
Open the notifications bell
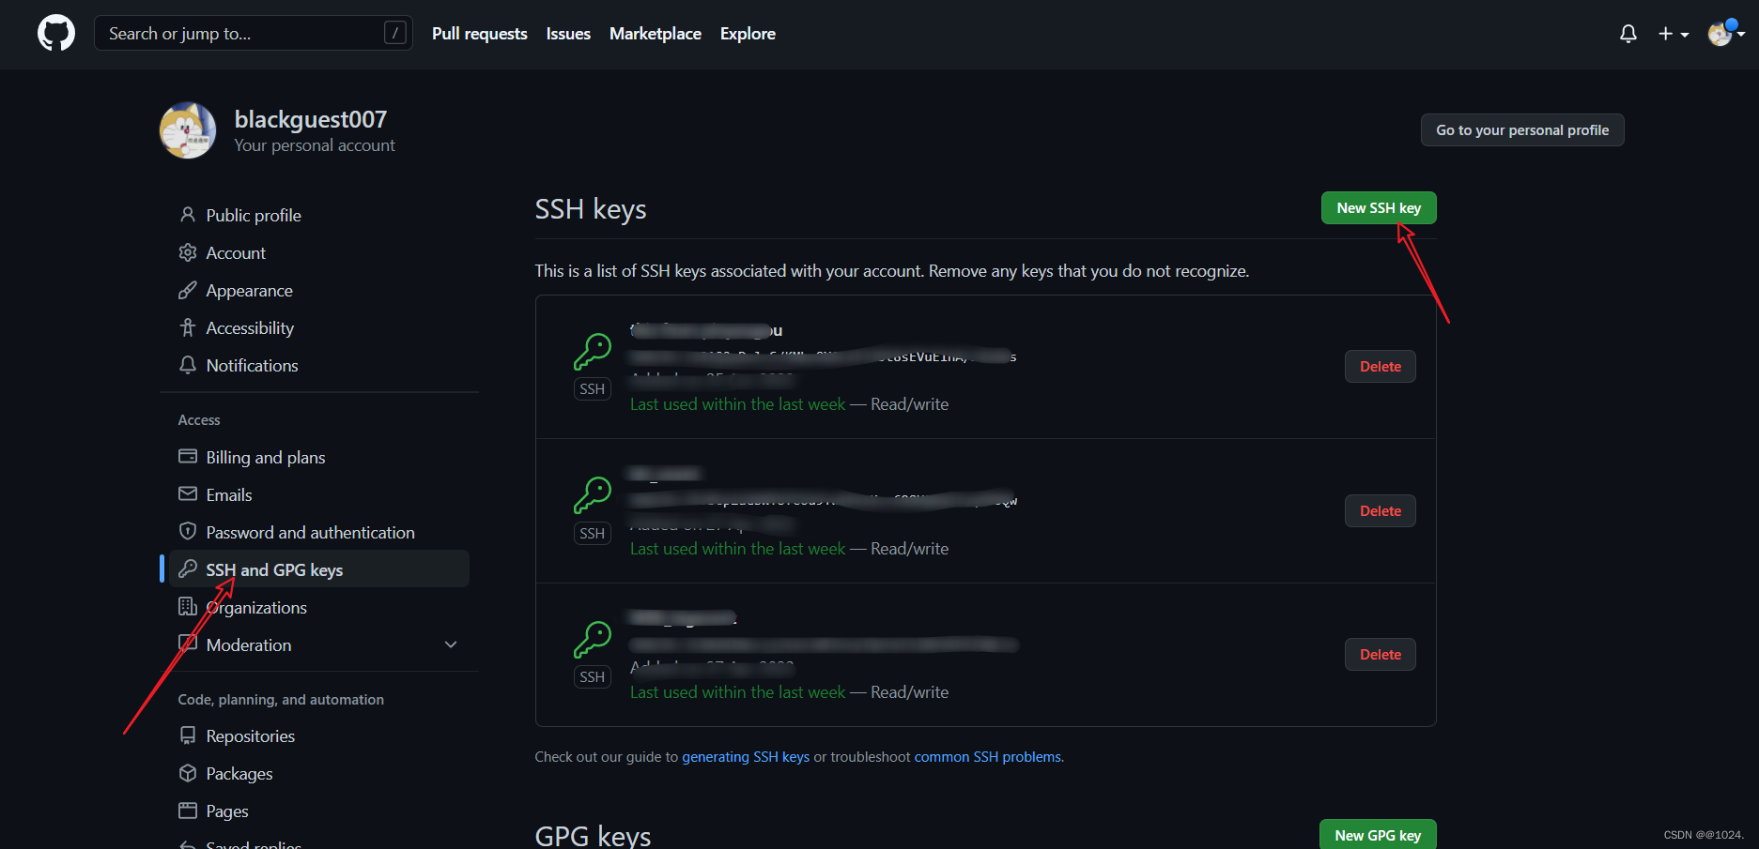tap(1628, 34)
